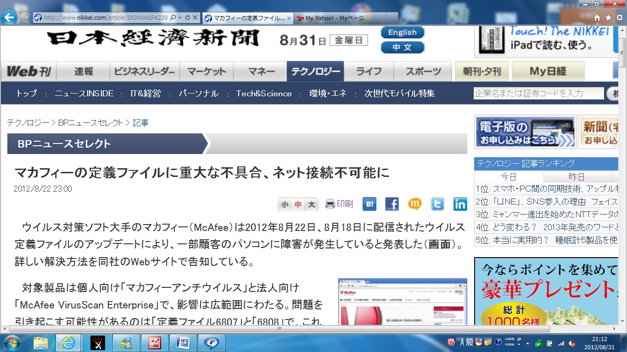Click the 電子版のお申し込みはこちら banner
Screen dimensions: 627x352
click(525, 132)
